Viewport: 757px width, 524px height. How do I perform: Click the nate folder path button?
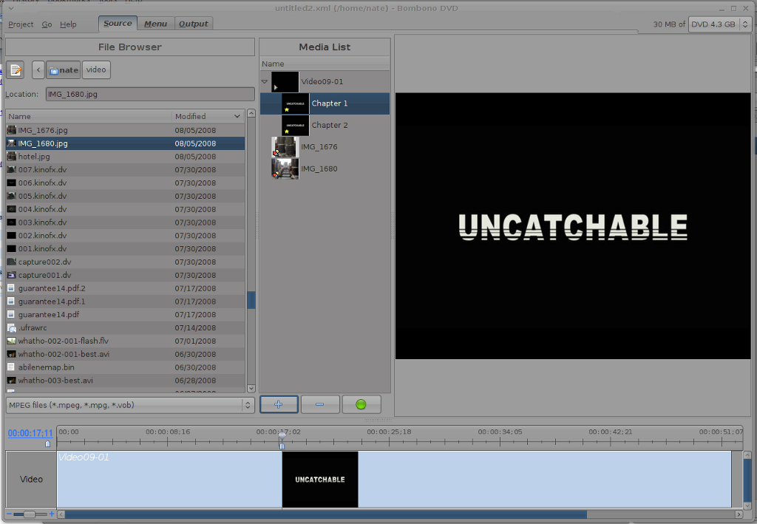[64, 70]
